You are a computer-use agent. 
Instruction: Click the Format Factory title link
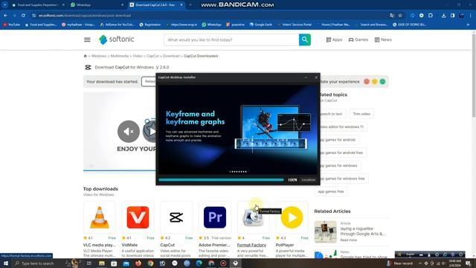251,245
